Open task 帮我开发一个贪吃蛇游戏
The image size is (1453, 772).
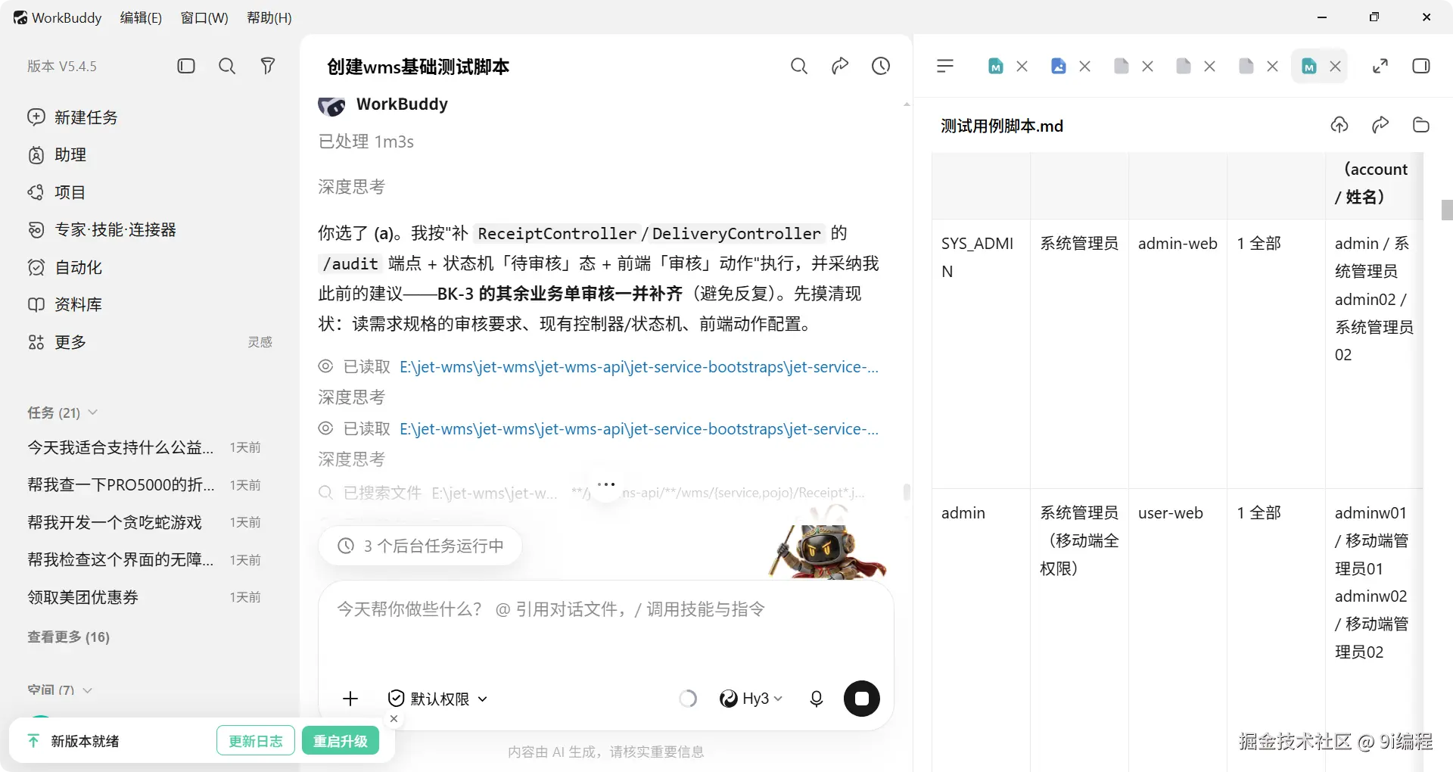(144, 522)
